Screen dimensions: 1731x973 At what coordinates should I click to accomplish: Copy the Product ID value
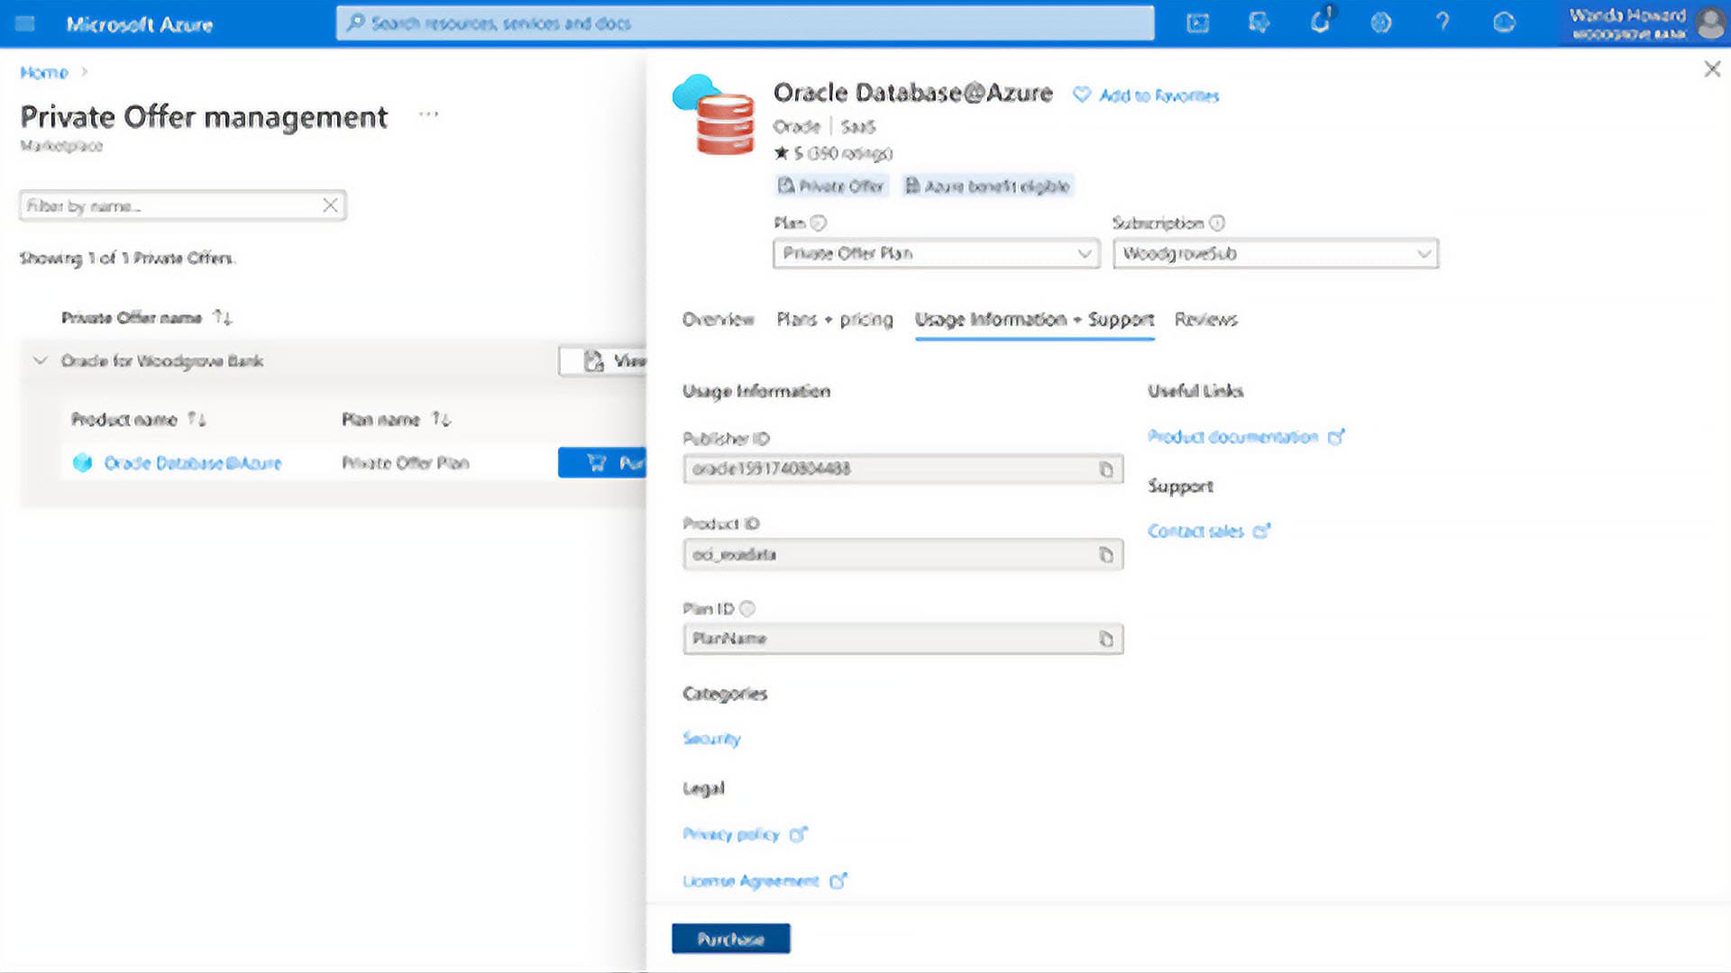(1107, 554)
